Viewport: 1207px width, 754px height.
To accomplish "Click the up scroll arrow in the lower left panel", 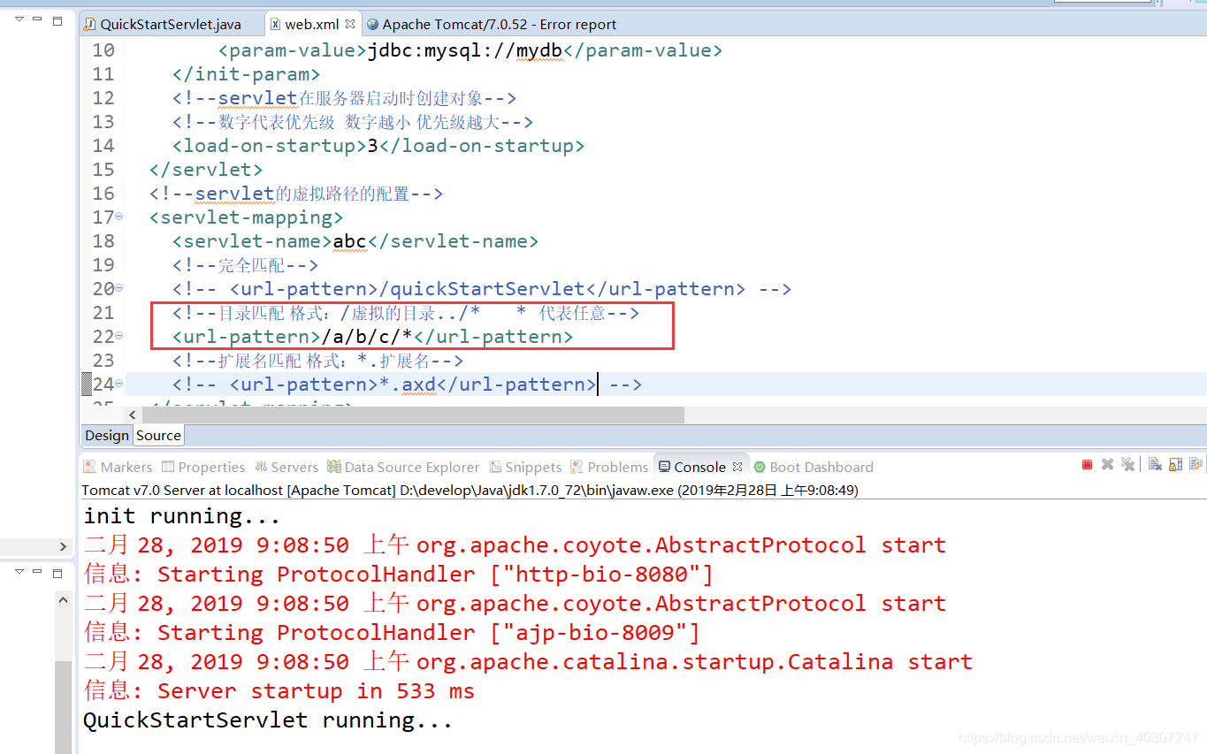I will pos(63,600).
